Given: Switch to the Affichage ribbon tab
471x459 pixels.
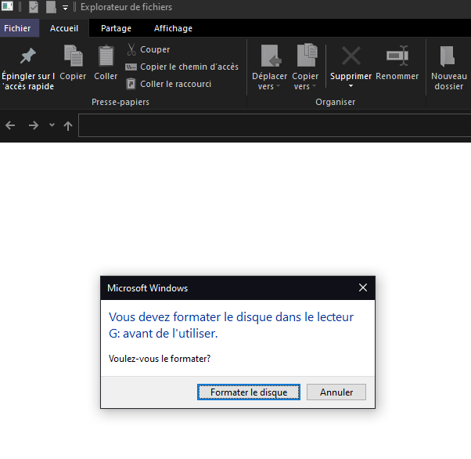Looking at the screenshot, I should (173, 28).
